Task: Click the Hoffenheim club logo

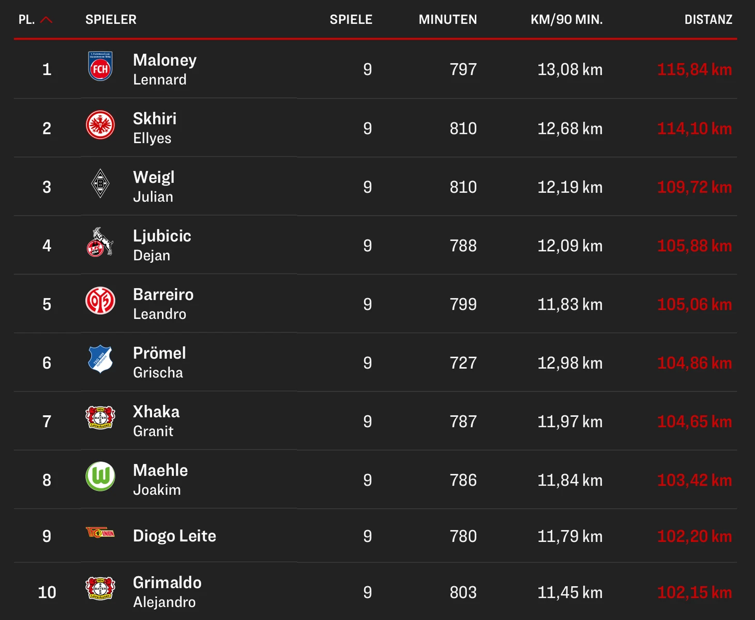Action: point(100,359)
